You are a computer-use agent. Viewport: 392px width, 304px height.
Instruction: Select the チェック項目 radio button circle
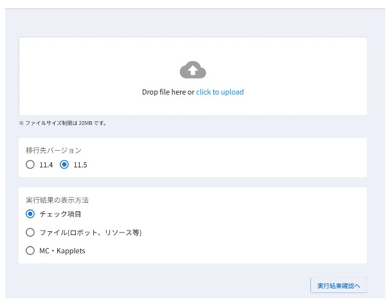coord(30,214)
